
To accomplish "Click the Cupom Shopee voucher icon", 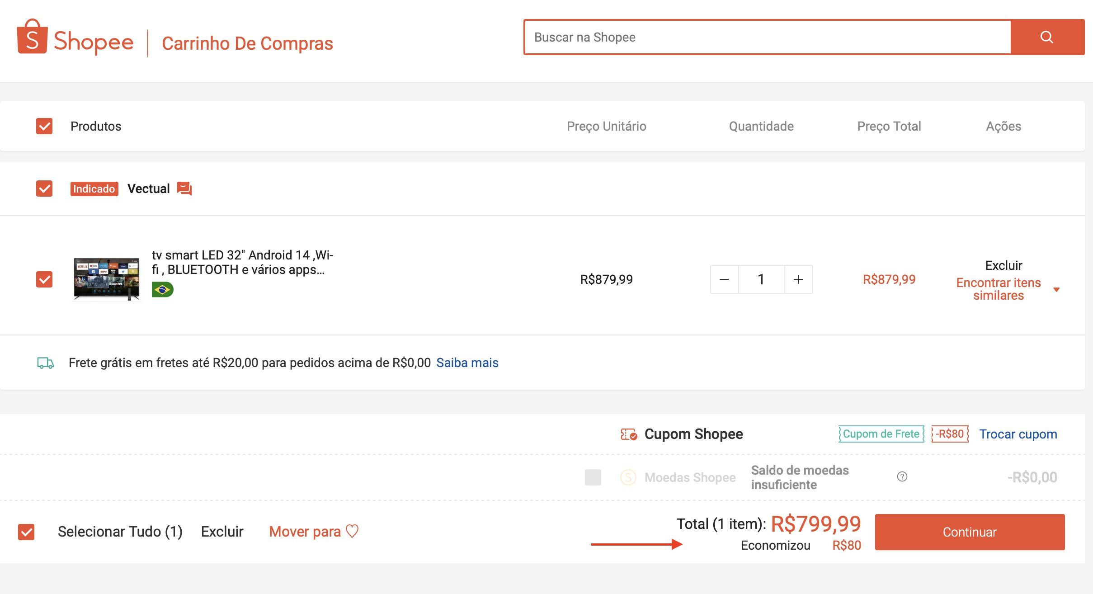I will (x=629, y=434).
